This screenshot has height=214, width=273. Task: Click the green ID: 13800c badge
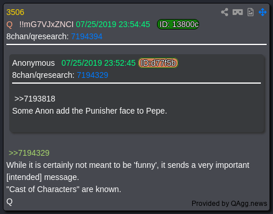pyautogui.click(x=178, y=24)
